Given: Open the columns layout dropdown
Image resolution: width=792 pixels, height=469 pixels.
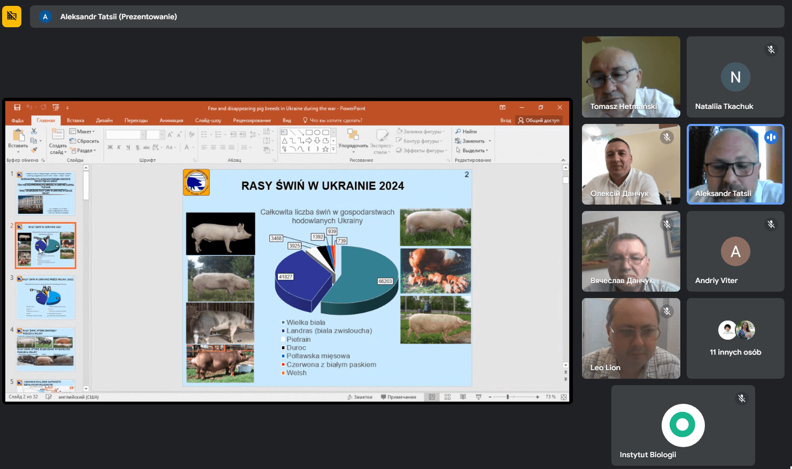Looking at the screenshot, I should point(245,147).
